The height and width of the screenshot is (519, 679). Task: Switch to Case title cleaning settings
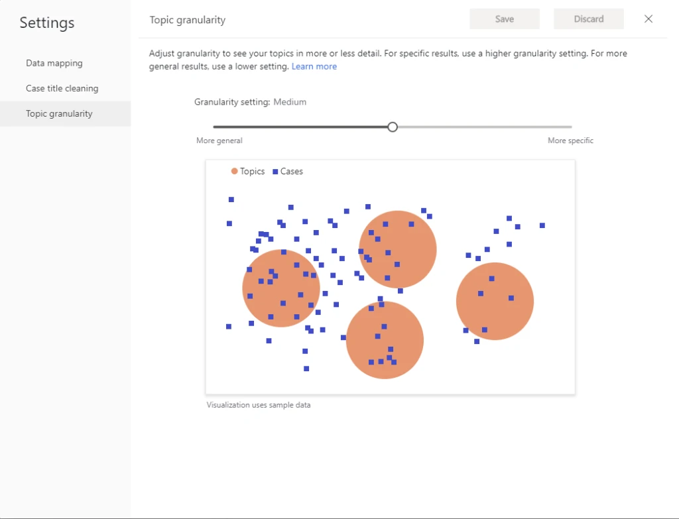[62, 88]
